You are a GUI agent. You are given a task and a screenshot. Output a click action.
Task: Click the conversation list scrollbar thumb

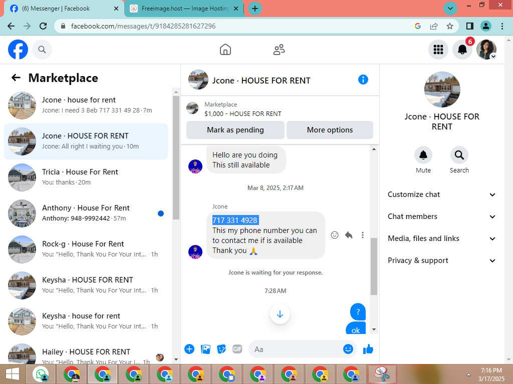(x=176, y=157)
